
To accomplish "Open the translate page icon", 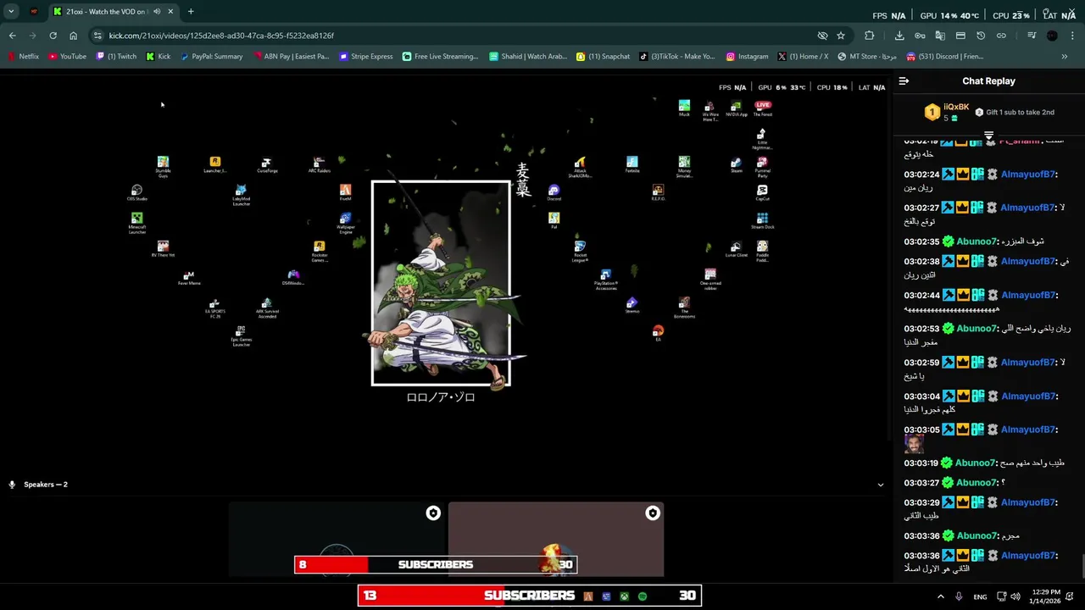I will [940, 36].
